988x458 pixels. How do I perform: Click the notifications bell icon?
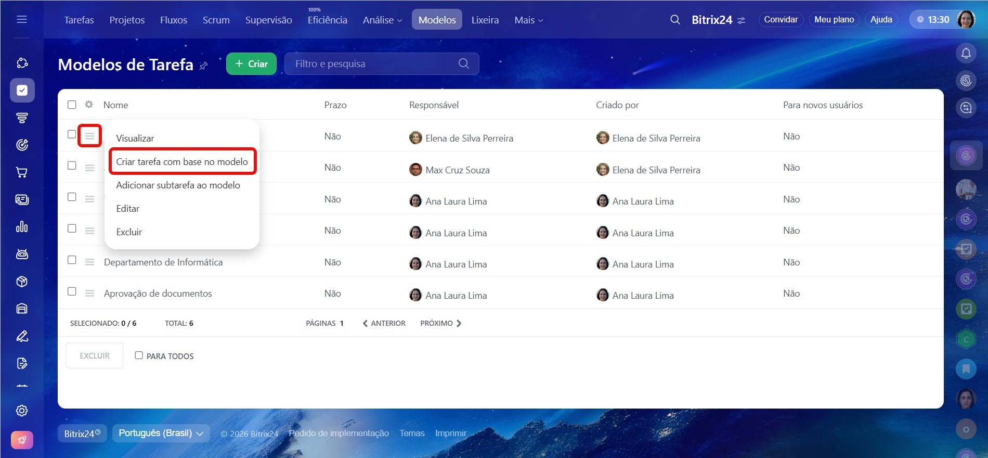966,53
